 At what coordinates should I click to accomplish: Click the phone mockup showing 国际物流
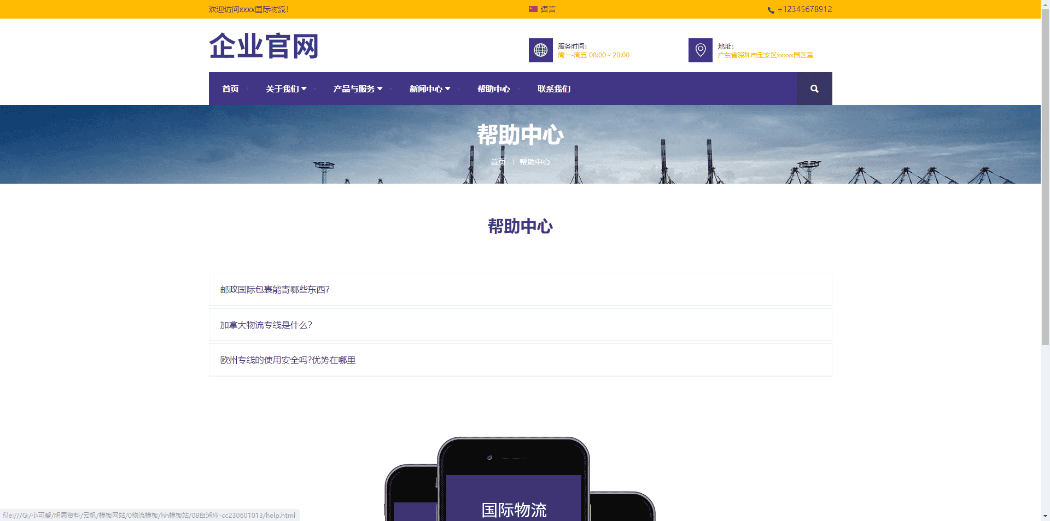click(514, 479)
